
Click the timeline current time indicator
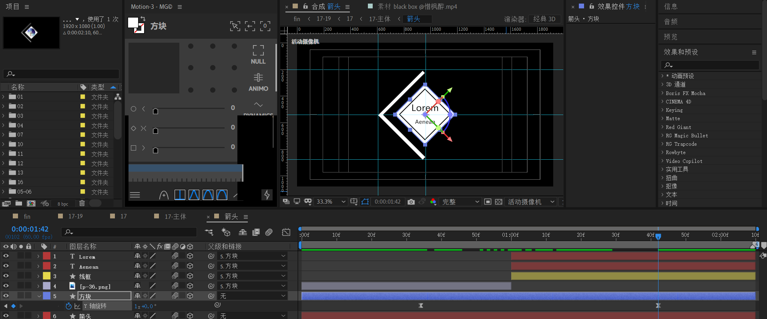(x=658, y=237)
